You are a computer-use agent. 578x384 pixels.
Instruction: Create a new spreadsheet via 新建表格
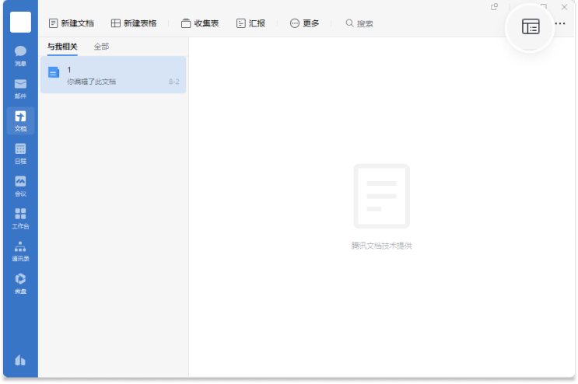134,23
